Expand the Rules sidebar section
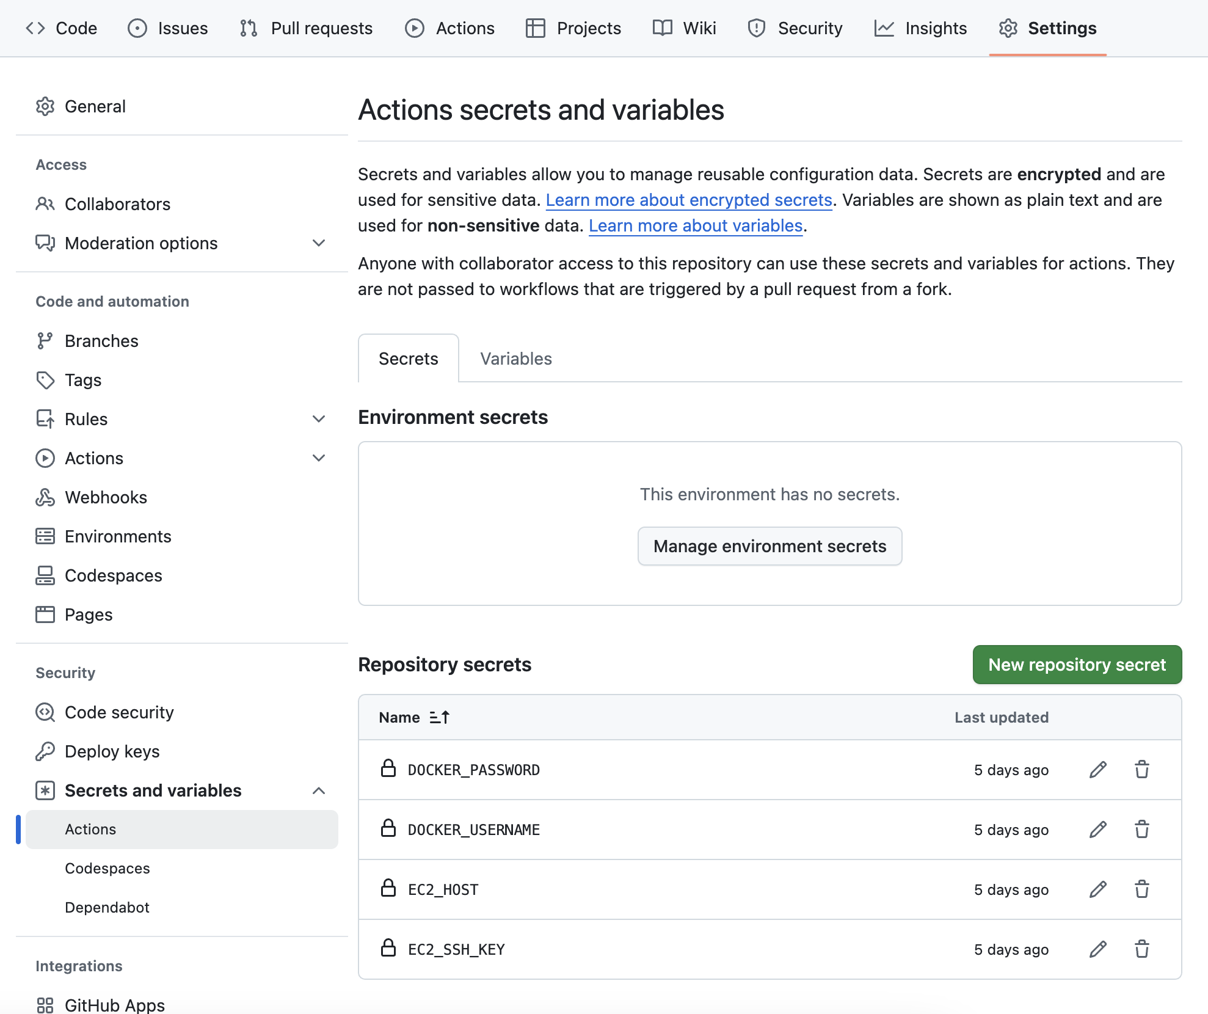Screen dimensions: 1208x1014 [318, 419]
